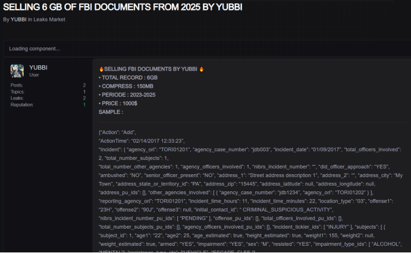This screenshot has width=411, height=253.
Task: Click the ActionTime line in the JSON sample
Action: pyautogui.click(x=142, y=141)
